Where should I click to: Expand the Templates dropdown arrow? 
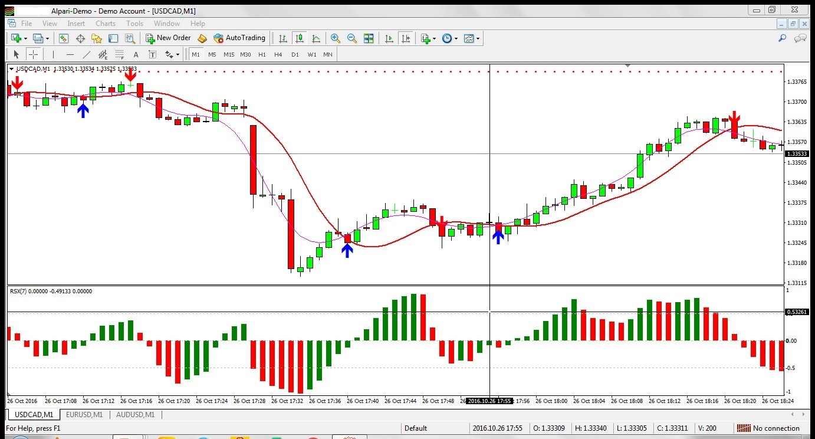[x=478, y=38]
